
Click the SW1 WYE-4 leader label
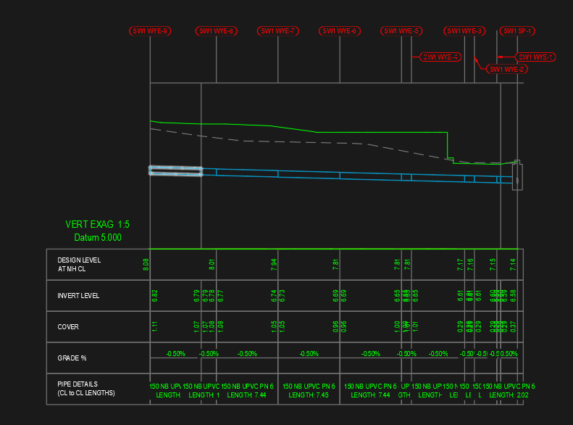click(440, 57)
